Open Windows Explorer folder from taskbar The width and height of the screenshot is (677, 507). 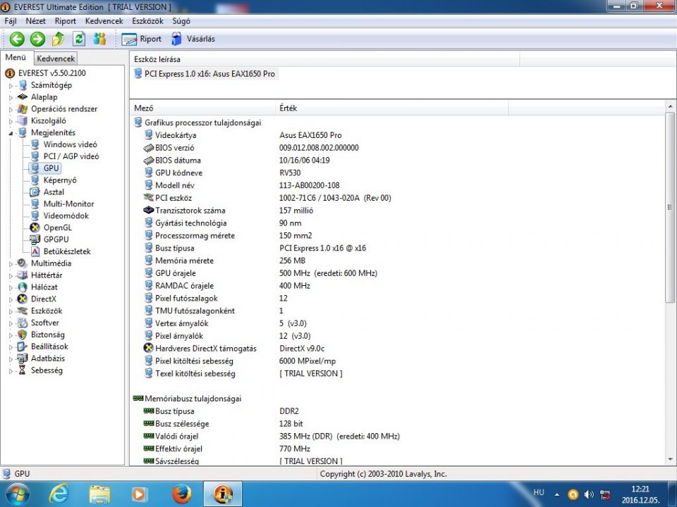tap(99, 494)
